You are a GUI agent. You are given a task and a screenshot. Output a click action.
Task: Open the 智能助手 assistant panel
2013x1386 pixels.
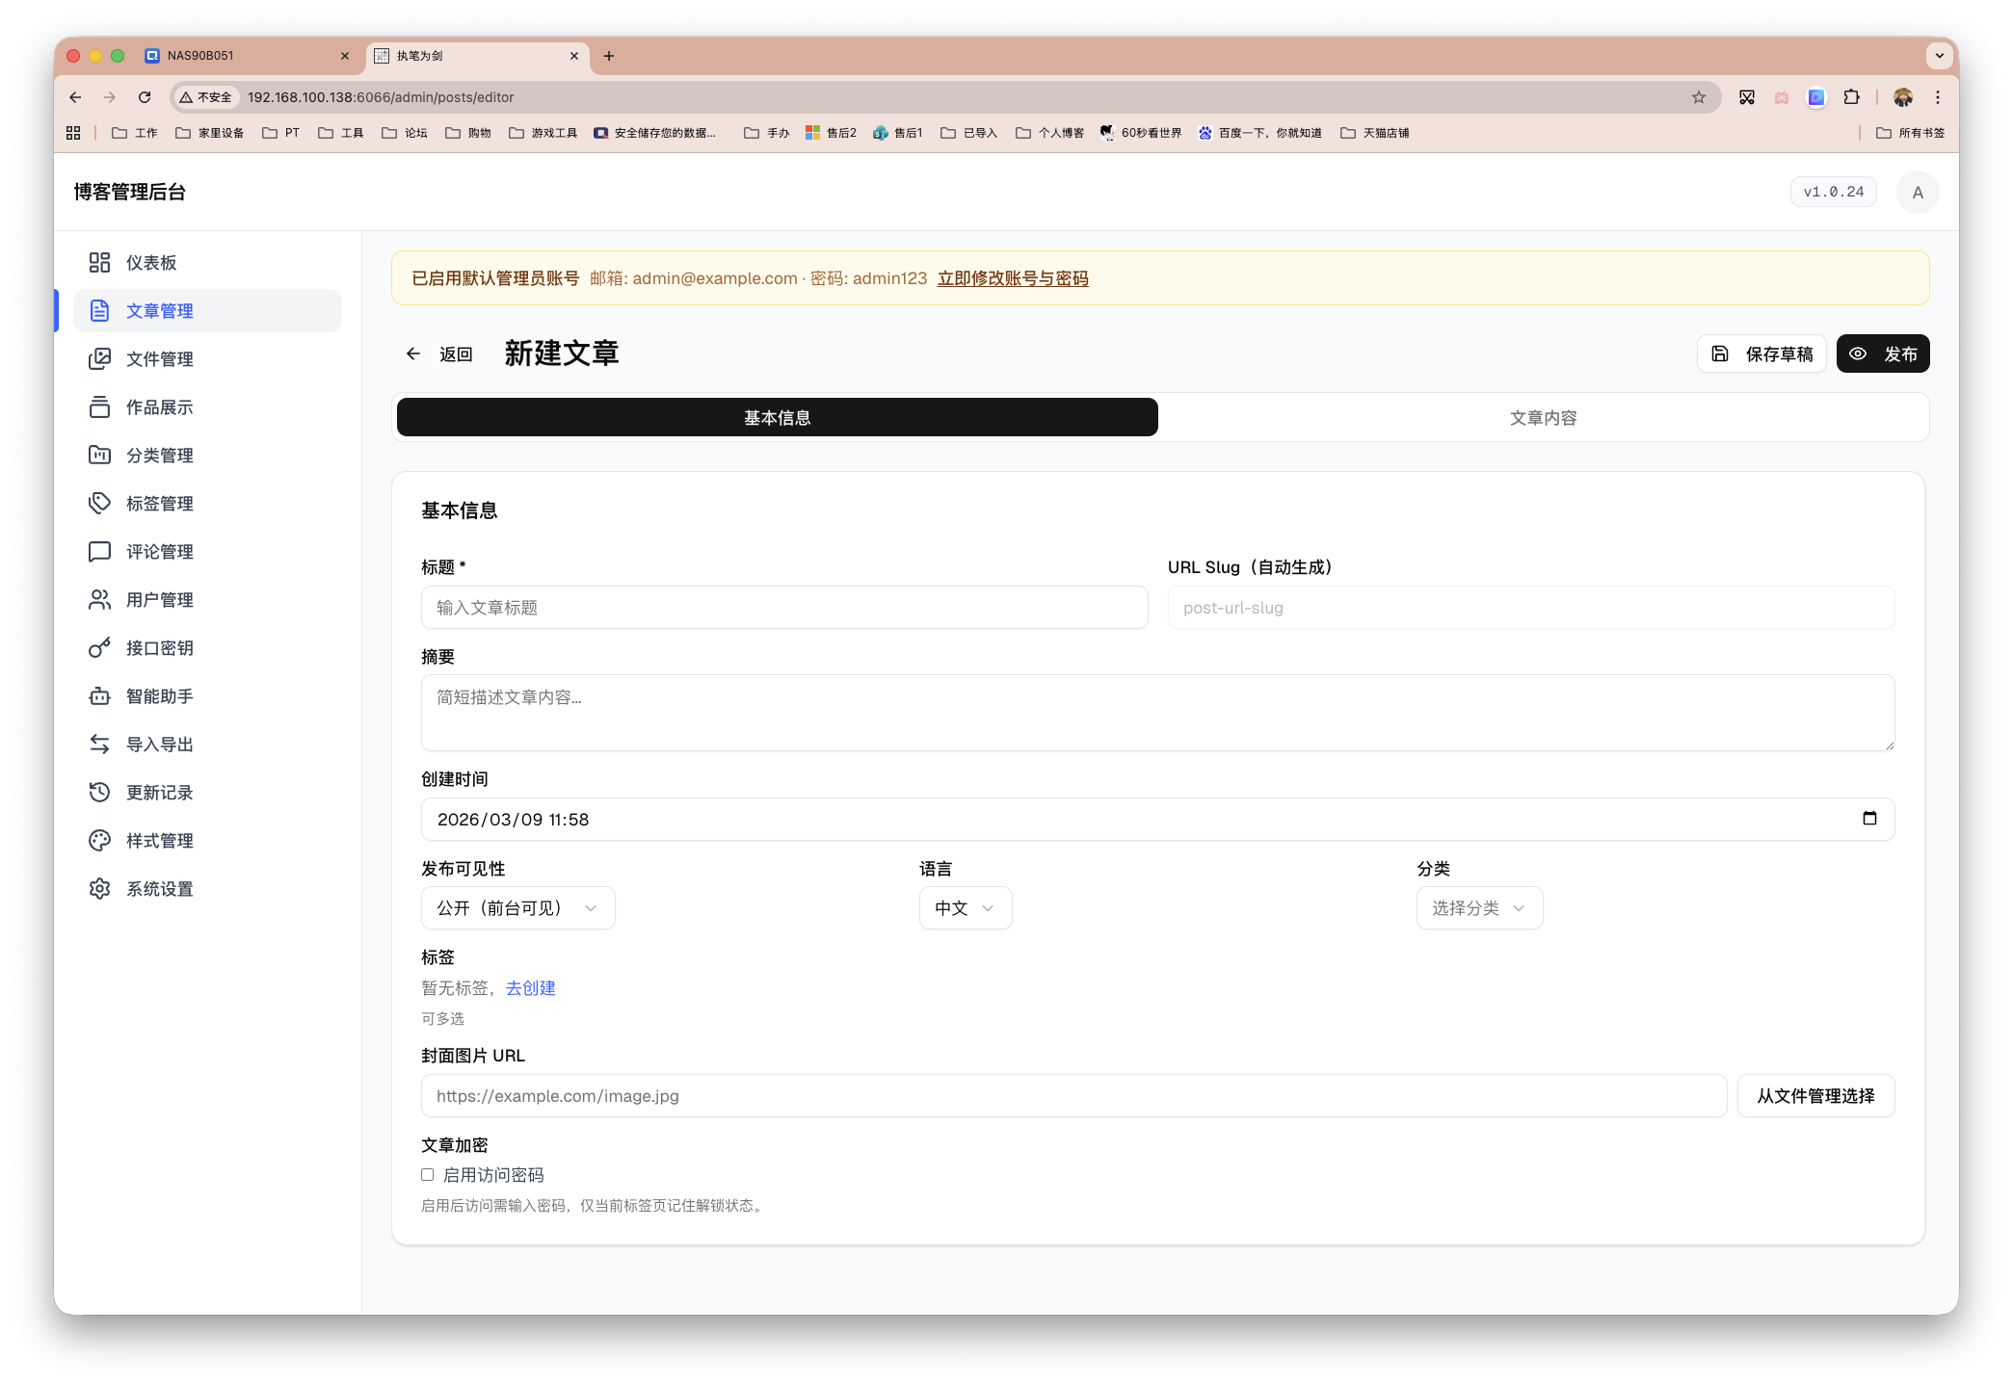[x=159, y=695]
